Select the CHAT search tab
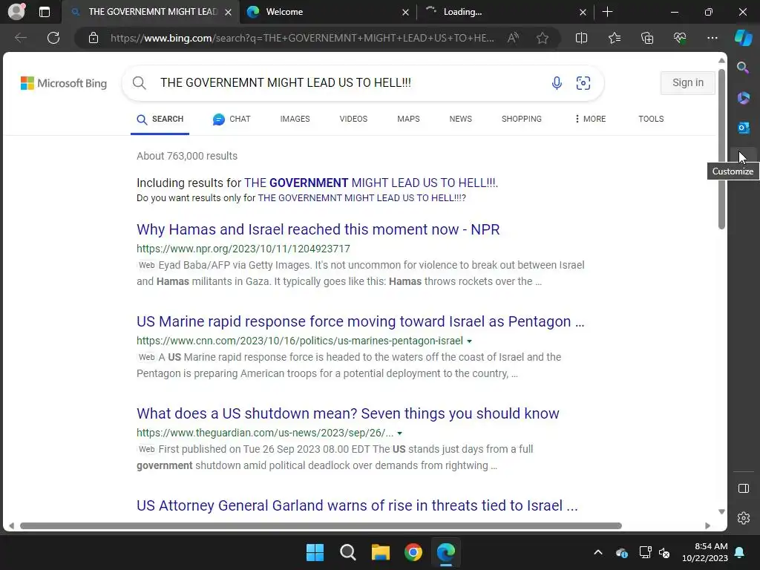 tap(232, 119)
